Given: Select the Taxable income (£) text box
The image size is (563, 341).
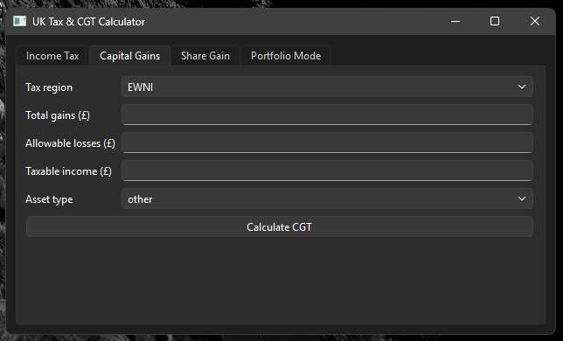Looking at the screenshot, I should (x=327, y=170).
